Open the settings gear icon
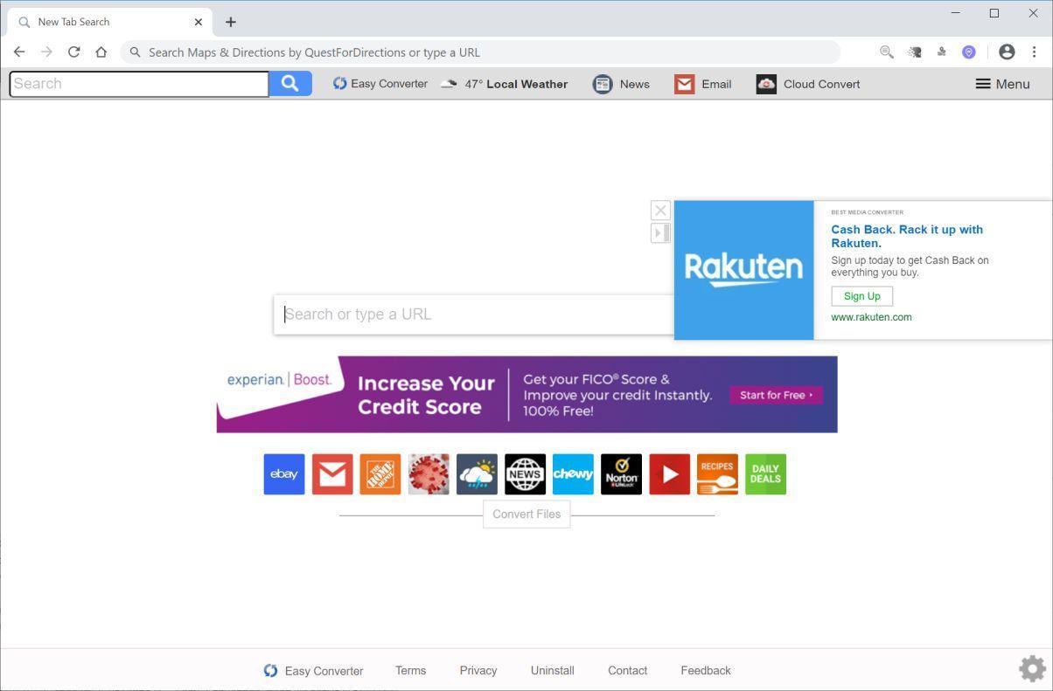This screenshot has height=691, width=1053. coord(1032,669)
